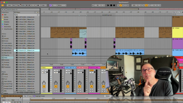Image resolution: width=183 pixels, height=103 pixels.
Task: Click the pan knob of track 9
Action: click(91, 83)
